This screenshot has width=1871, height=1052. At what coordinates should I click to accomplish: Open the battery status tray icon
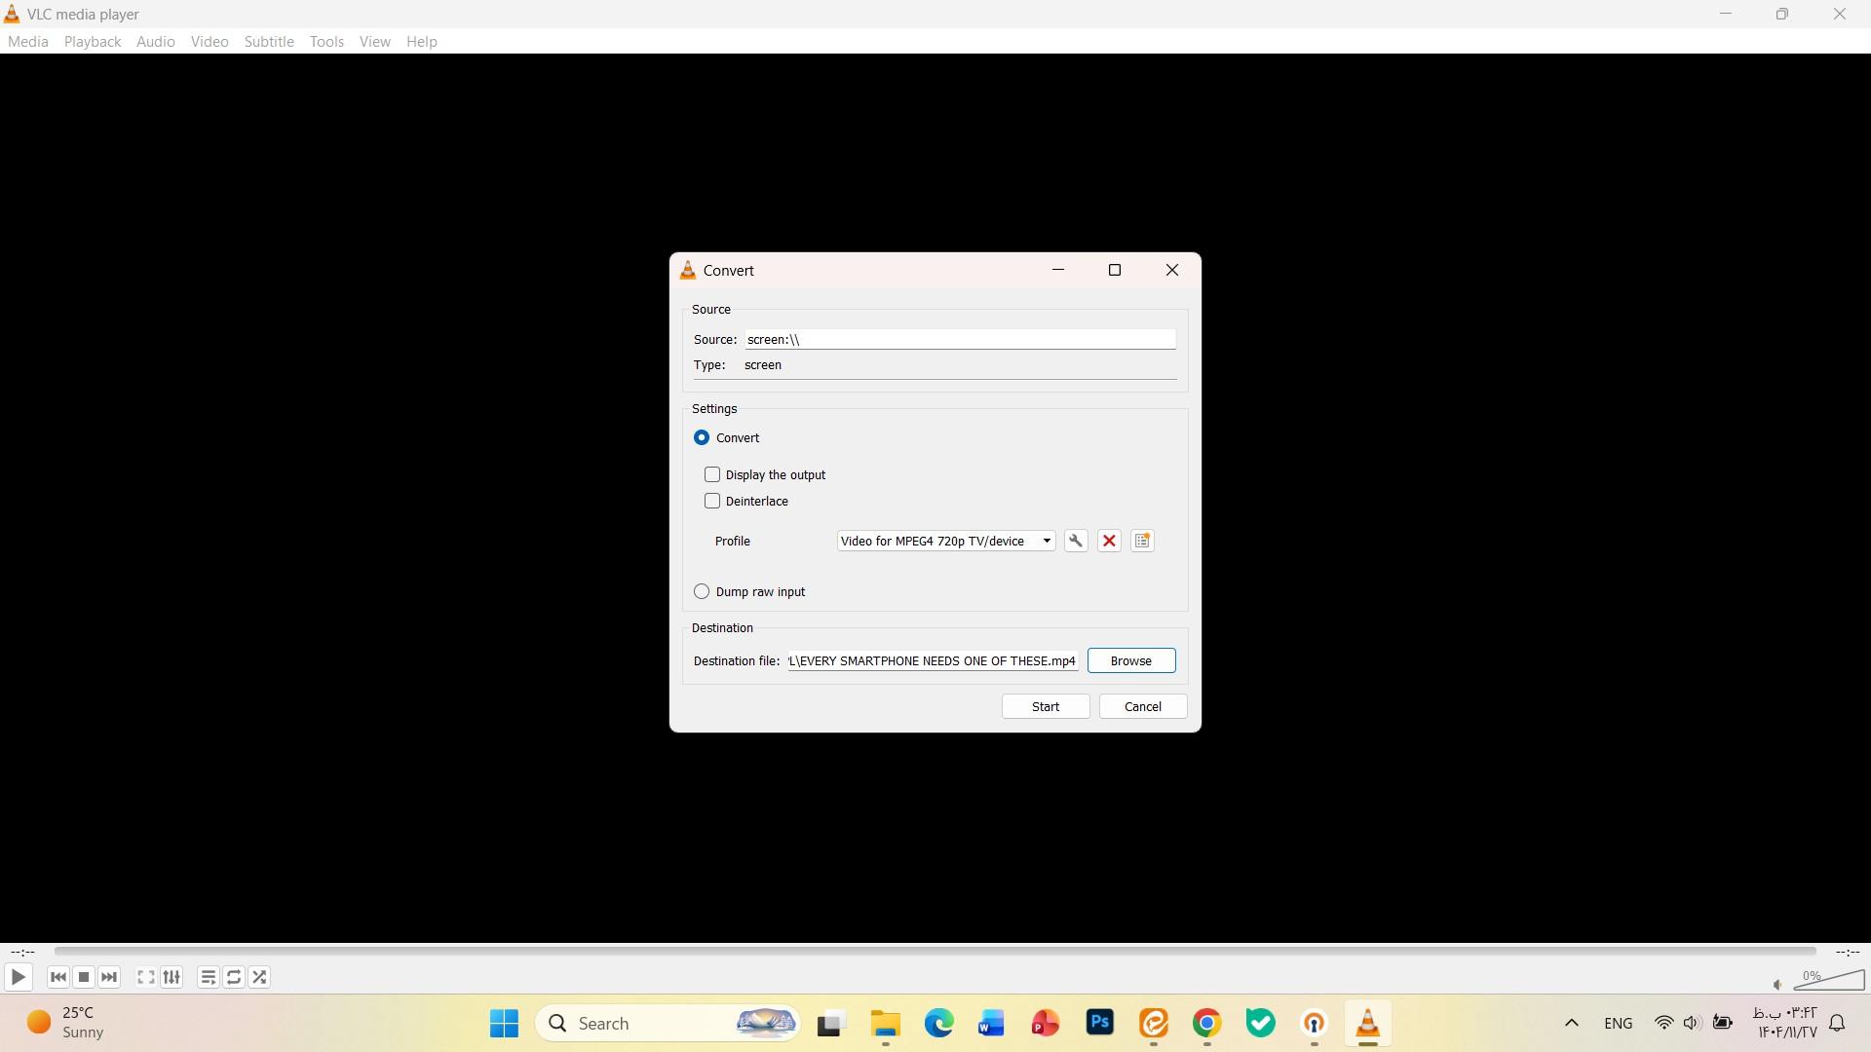[x=1723, y=1023]
